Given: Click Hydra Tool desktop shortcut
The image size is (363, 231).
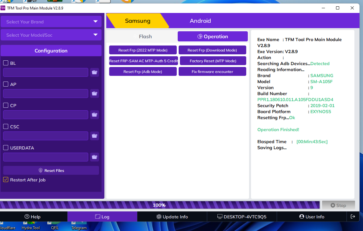Looking at the screenshot, I should pos(30,226).
